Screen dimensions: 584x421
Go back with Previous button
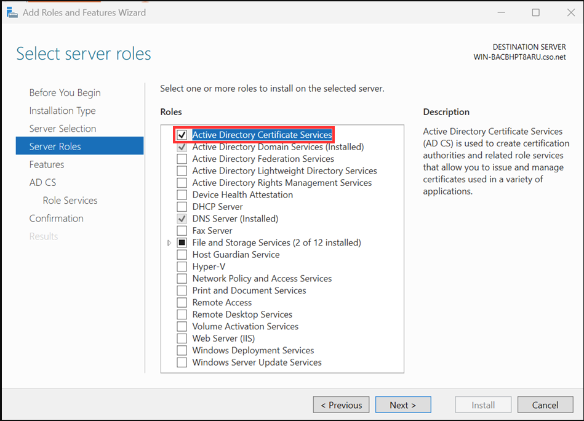[x=341, y=405]
